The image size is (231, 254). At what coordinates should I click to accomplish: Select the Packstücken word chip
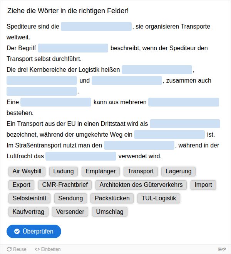pos(112,198)
